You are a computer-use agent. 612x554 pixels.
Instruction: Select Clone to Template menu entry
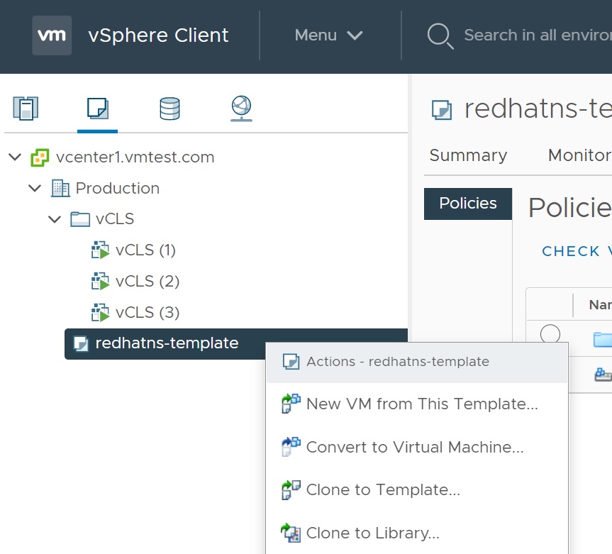pos(383,490)
